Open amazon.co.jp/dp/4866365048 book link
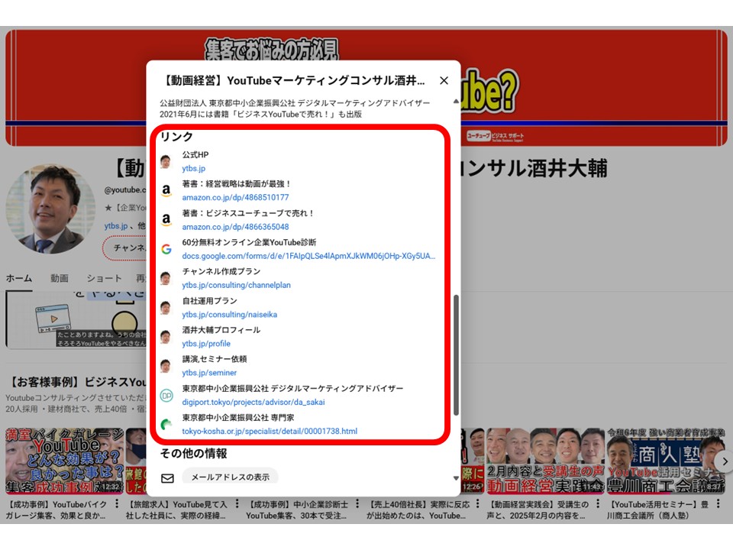This screenshot has width=733, height=550. click(235, 227)
